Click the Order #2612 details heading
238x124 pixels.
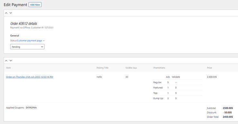pos(24,24)
